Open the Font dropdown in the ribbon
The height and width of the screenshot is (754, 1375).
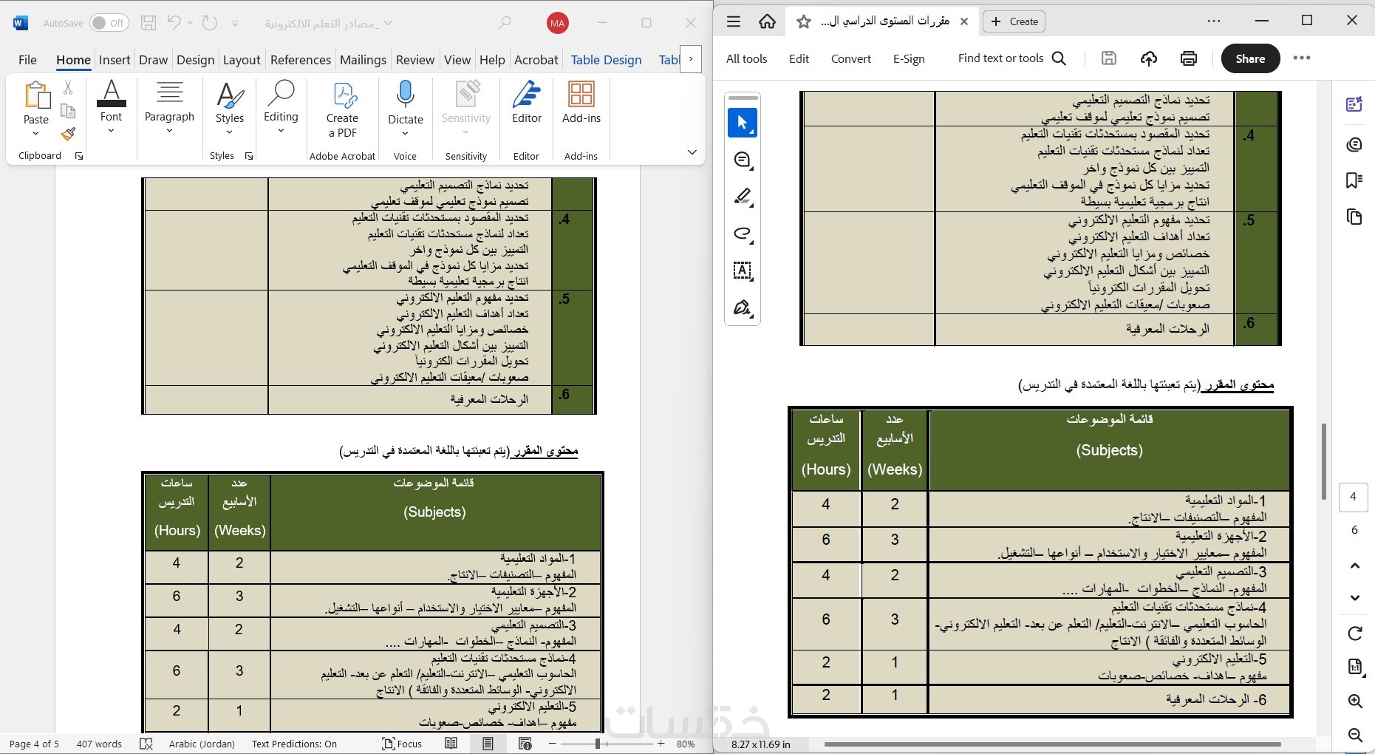click(111, 107)
